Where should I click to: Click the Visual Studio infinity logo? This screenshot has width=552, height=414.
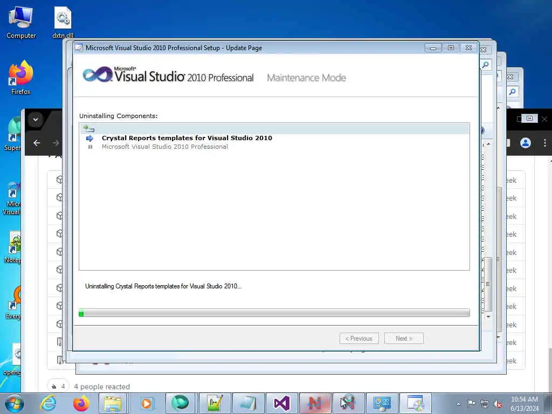(97, 74)
